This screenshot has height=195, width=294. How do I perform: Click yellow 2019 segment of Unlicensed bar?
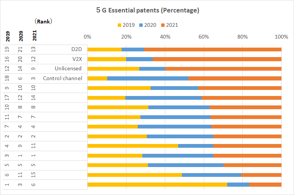[113, 69]
